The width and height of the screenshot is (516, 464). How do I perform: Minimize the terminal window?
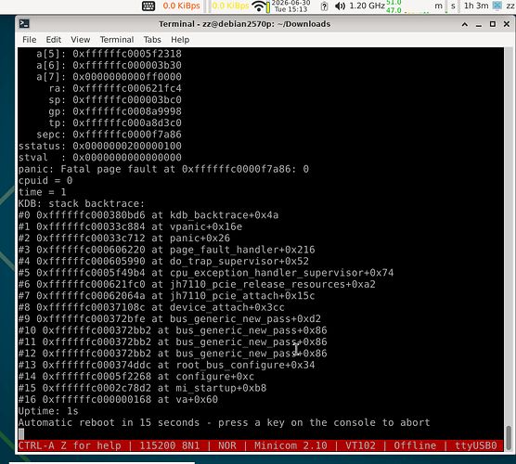pos(479,24)
